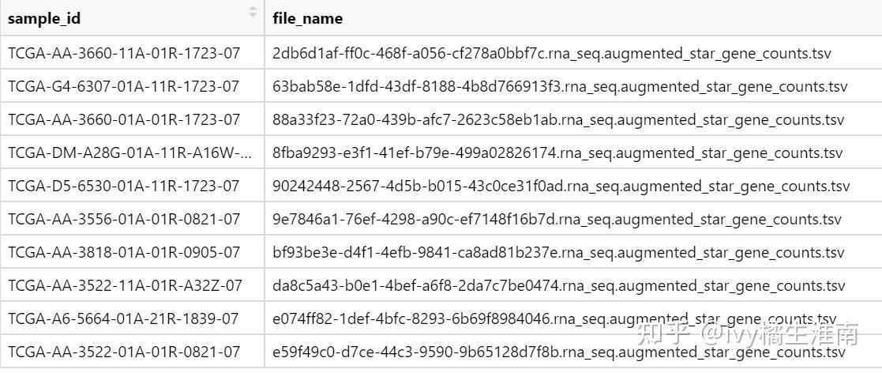This screenshot has width=882, height=373.
Task: Click sample cell TCGA-AA-3660-11A-01R-1723-07
Action: click(x=124, y=54)
